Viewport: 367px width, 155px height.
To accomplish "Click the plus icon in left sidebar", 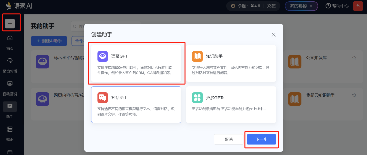I will point(10,24).
